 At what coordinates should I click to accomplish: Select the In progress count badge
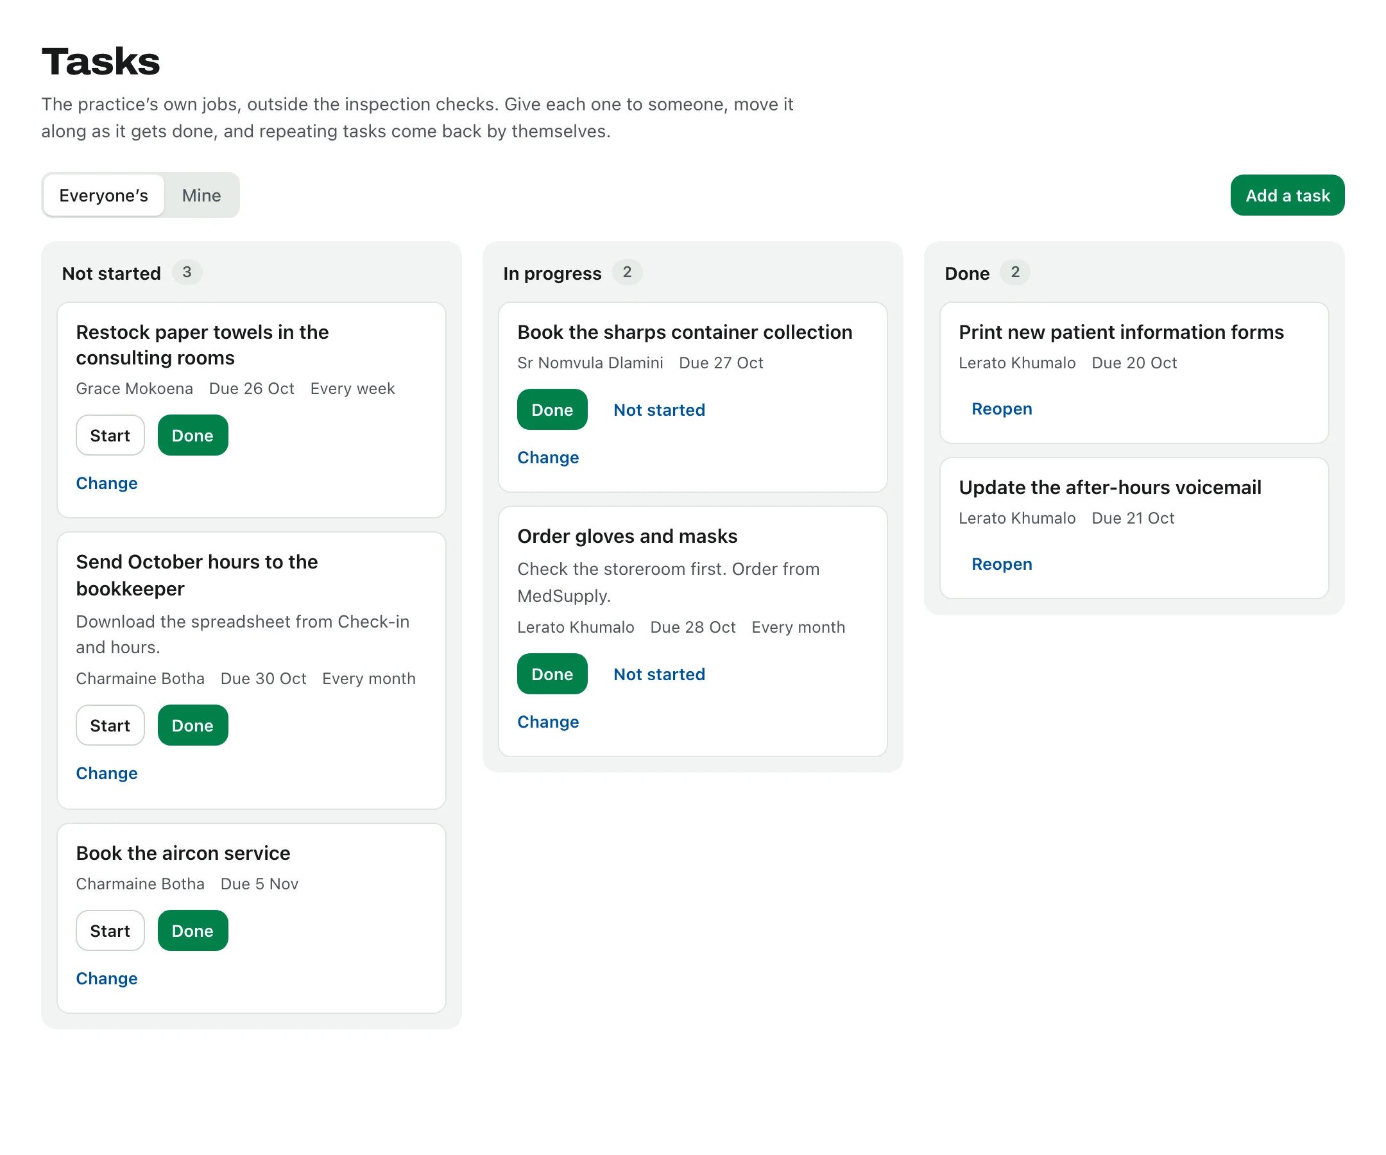(627, 272)
